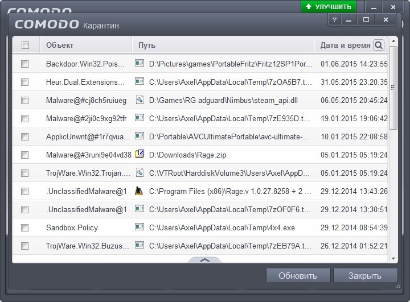This screenshot has height=302, width=410.
Task: Select the Malware@#3runi9e04vd38 name
Action: (89, 155)
